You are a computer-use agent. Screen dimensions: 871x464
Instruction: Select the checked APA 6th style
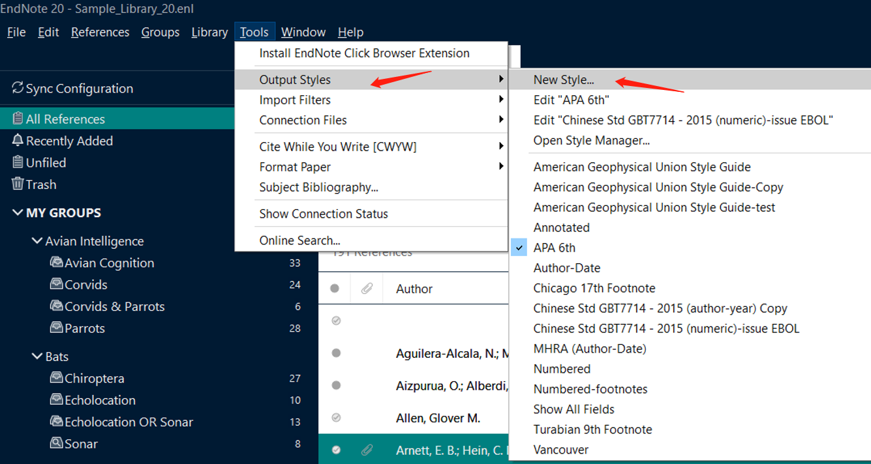tap(554, 248)
